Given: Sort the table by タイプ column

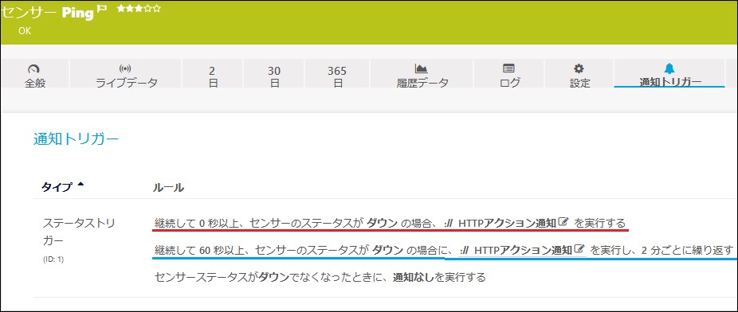Looking at the screenshot, I should click(x=63, y=187).
